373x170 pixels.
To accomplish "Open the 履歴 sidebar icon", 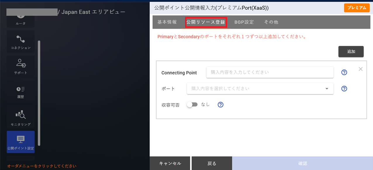I will (x=20, y=92).
